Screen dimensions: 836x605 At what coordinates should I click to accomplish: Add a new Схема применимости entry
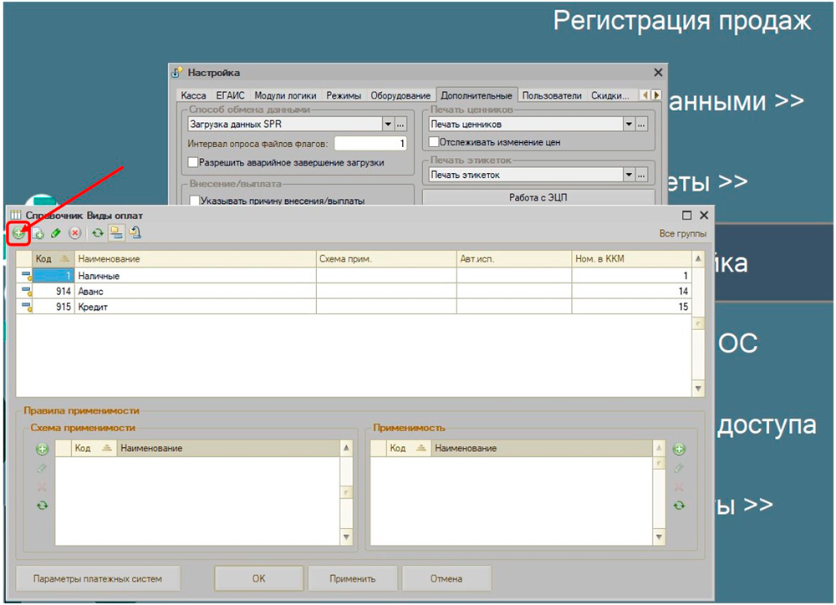pos(42,450)
